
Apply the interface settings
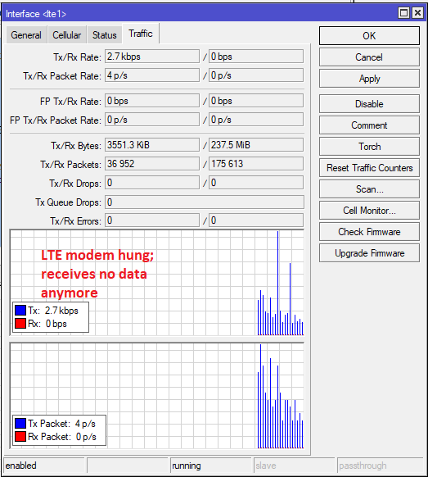point(369,79)
